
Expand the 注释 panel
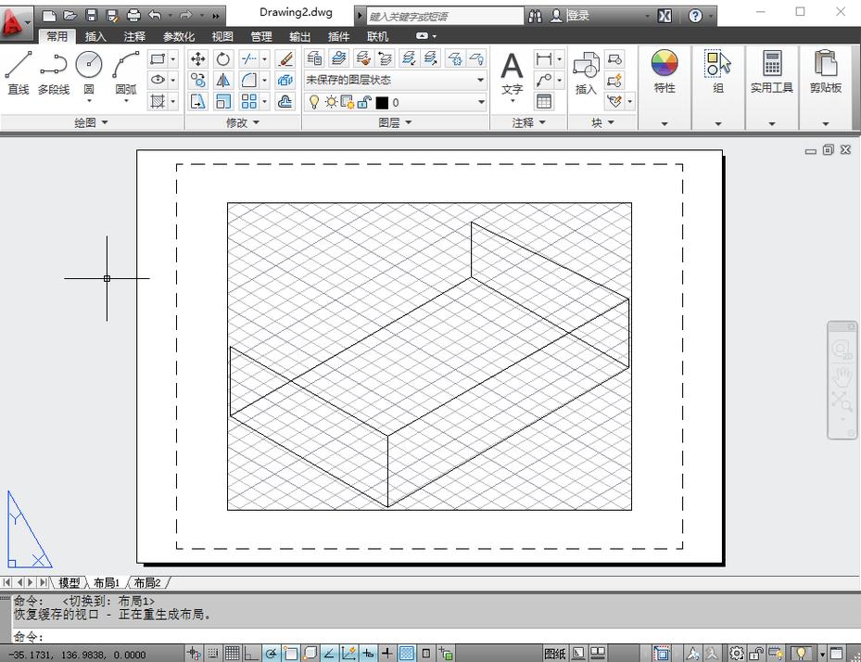click(x=528, y=122)
